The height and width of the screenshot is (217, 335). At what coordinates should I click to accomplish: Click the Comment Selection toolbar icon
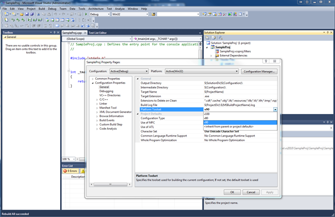pyautogui.click(x=46, y=26)
